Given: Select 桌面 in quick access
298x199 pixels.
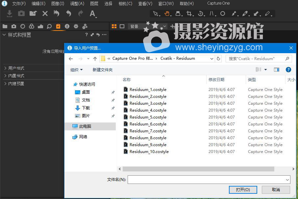Looking at the screenshot, I should point(86,92).
